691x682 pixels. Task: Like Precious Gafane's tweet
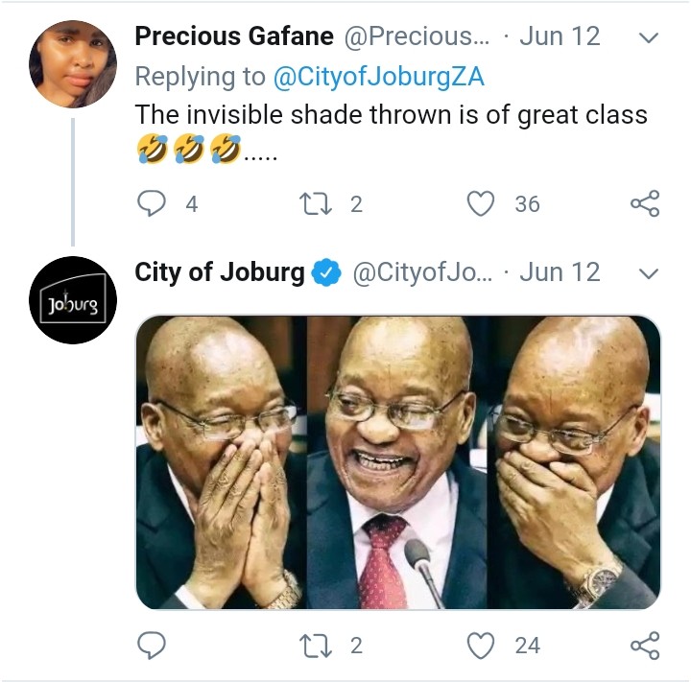[481, 203]
